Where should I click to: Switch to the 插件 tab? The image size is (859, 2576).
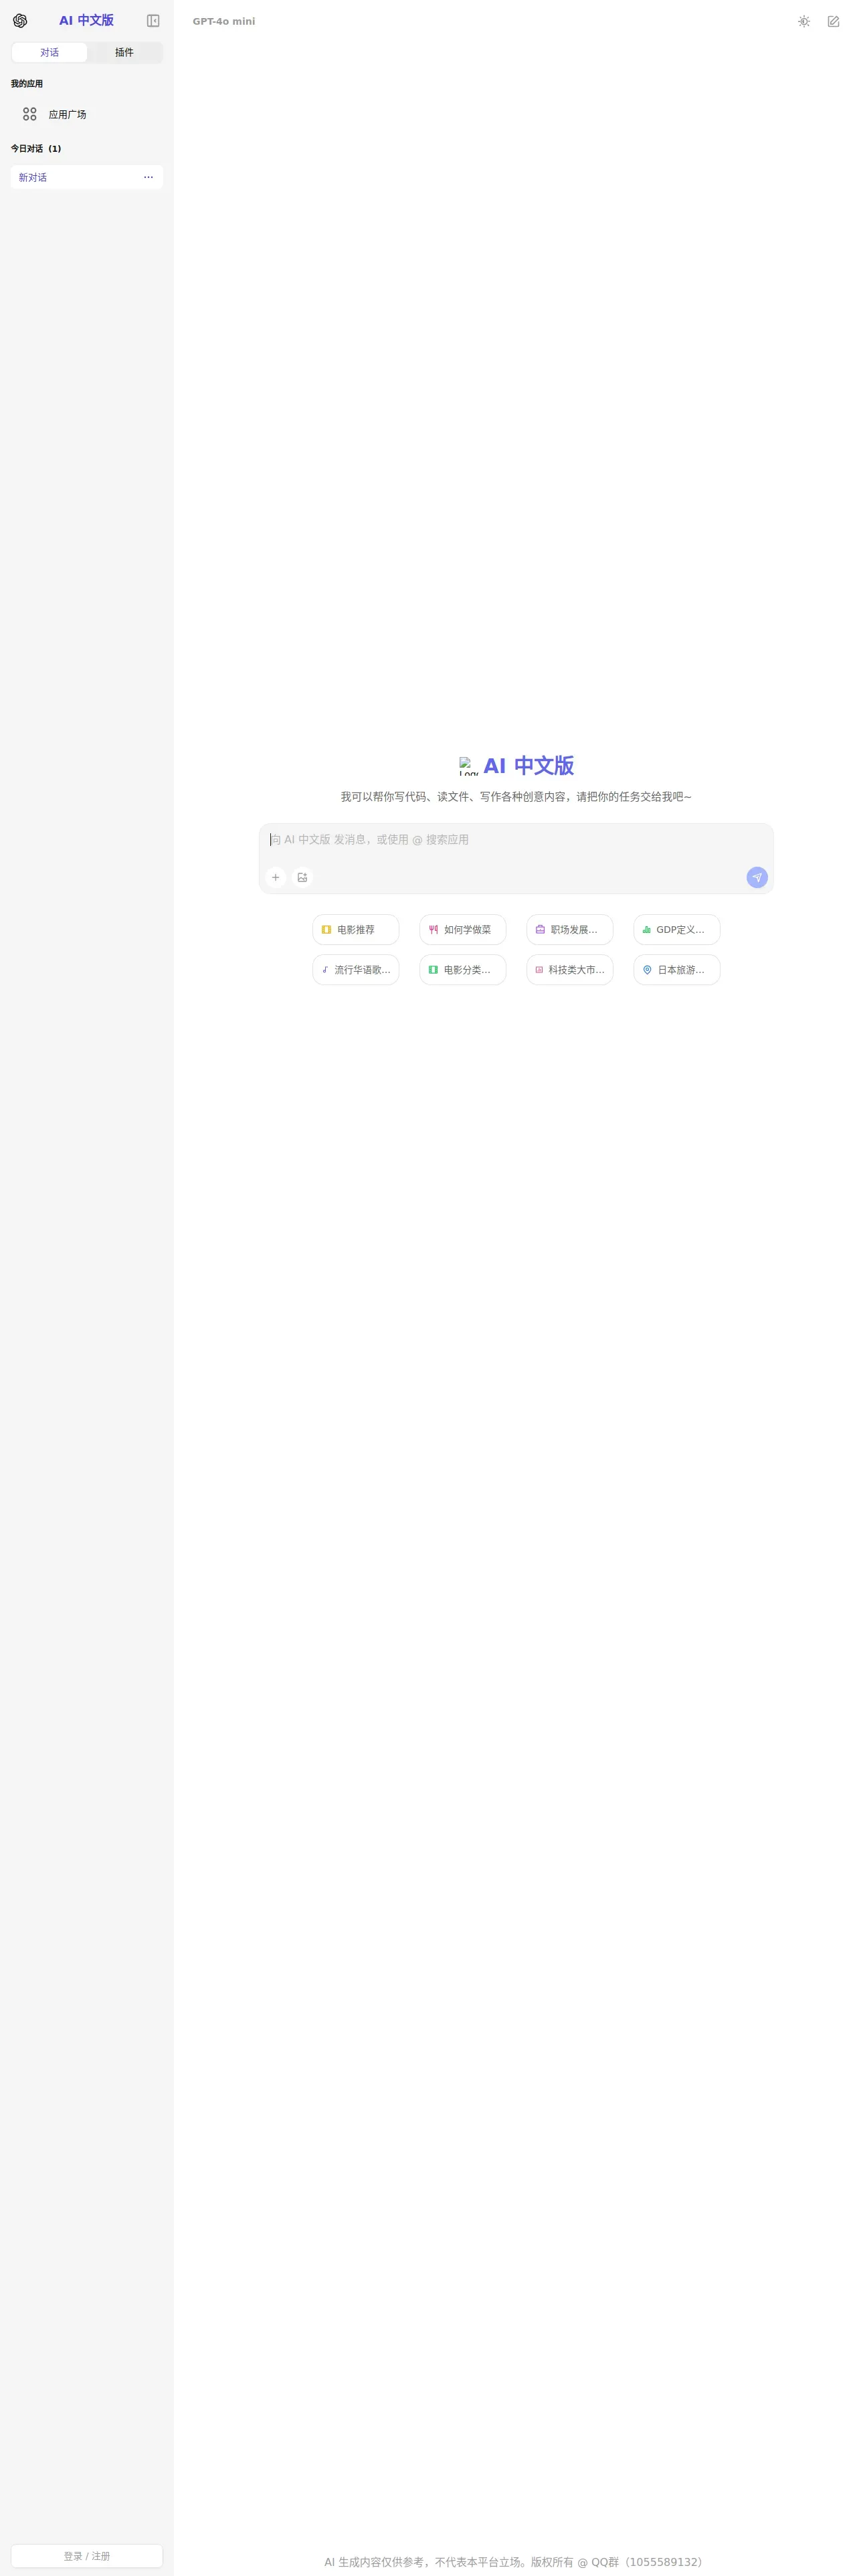[124, 52]
